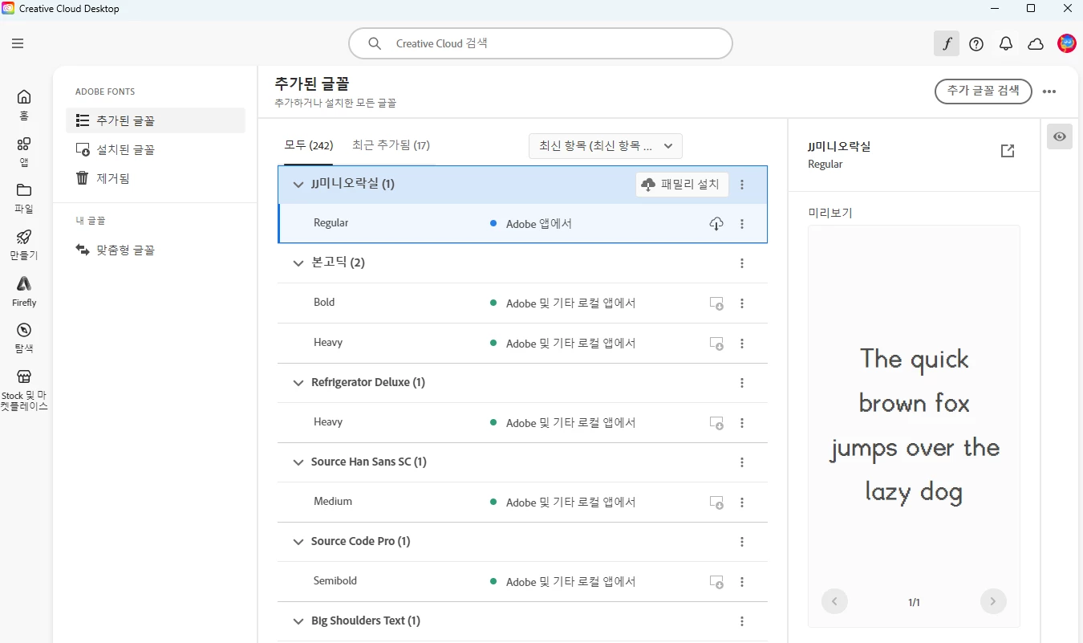The image size is (1083, 643).
Task: Switch to 최근 추가됨 (17) tab
Action: tap(391, 145)
